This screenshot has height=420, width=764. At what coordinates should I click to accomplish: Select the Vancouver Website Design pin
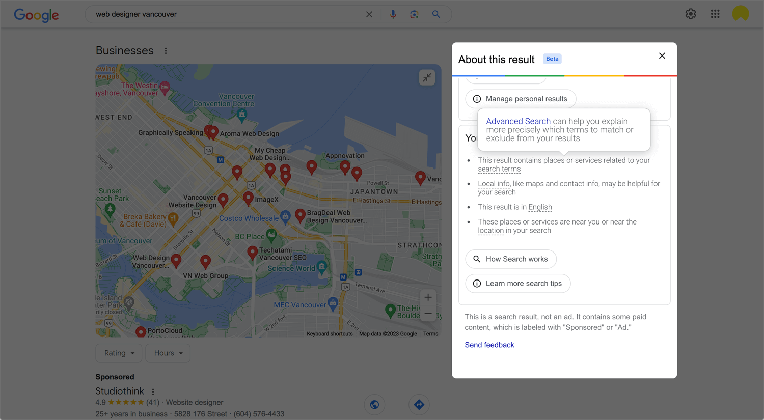pos(223,200)
